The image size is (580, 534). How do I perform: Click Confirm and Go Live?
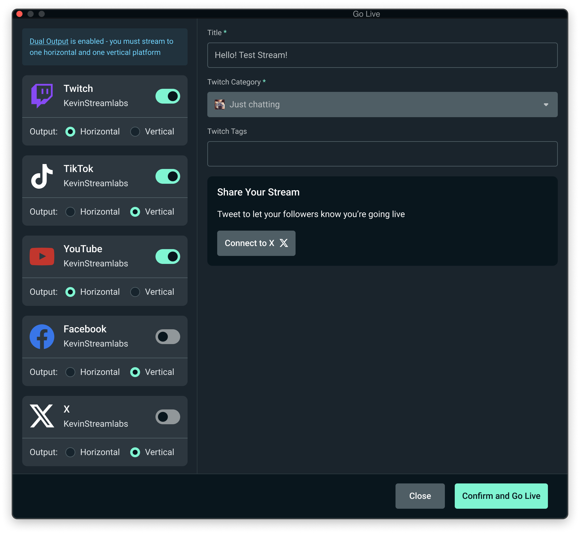point(501,496)
